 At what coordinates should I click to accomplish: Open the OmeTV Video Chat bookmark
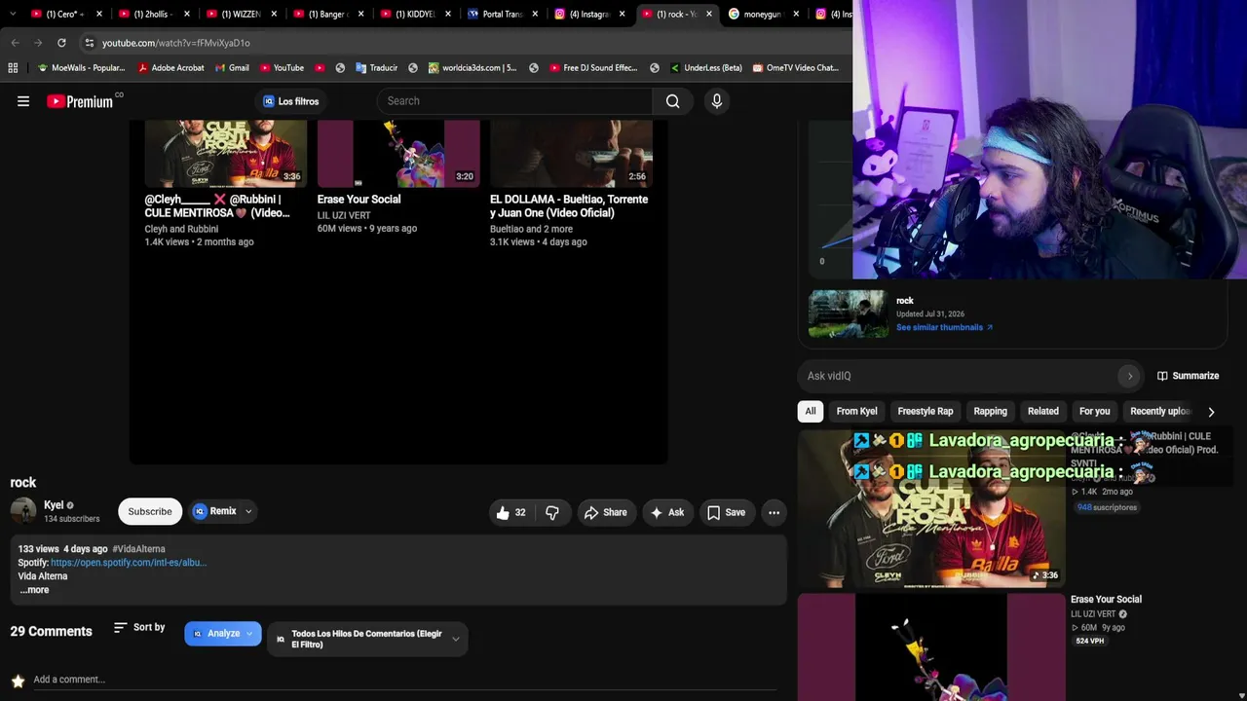click(795, 68)
